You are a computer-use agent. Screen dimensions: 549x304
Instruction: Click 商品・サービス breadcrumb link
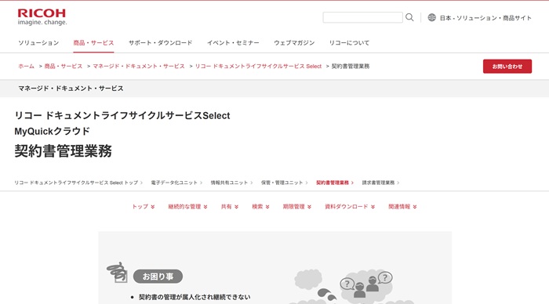pos(64,66)
